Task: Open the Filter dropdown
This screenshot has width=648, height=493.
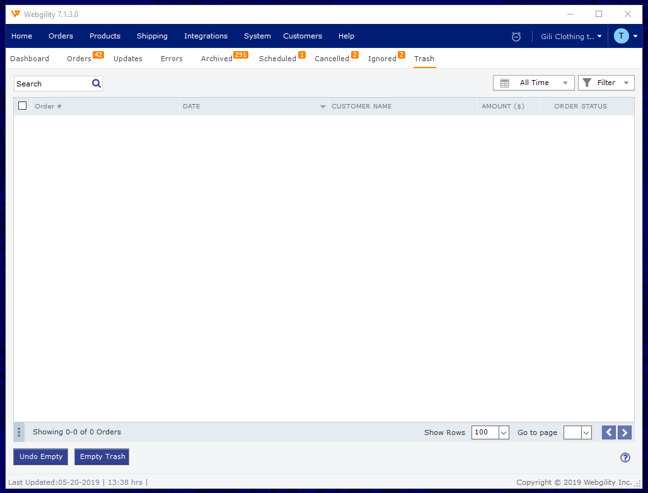Action: click(606, 83)
